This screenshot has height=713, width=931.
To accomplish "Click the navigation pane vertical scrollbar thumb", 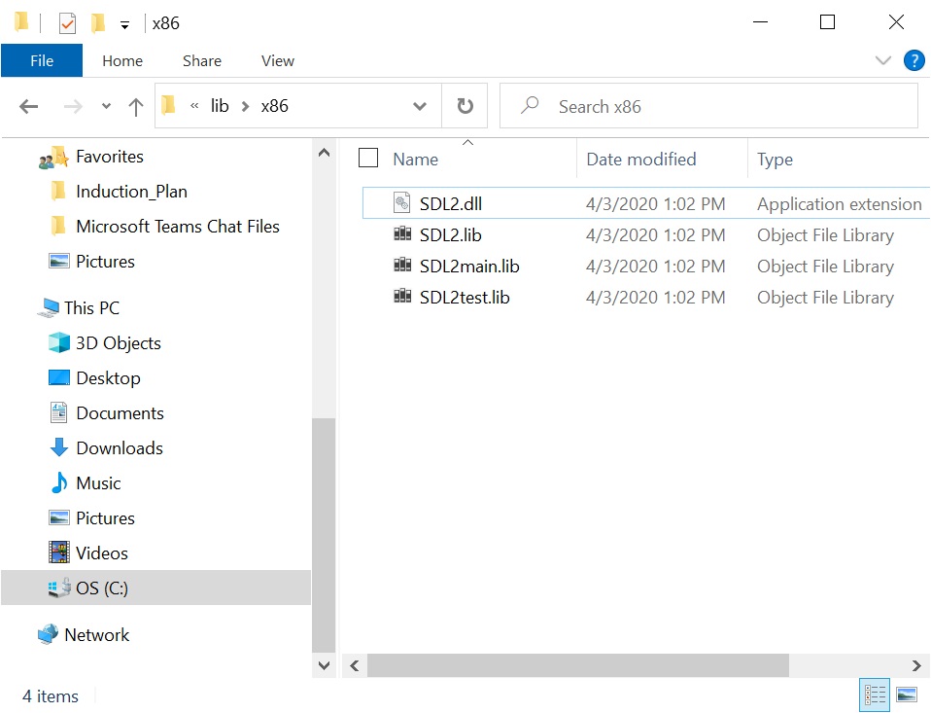I will pyautogui.click(x=324, y=535).
